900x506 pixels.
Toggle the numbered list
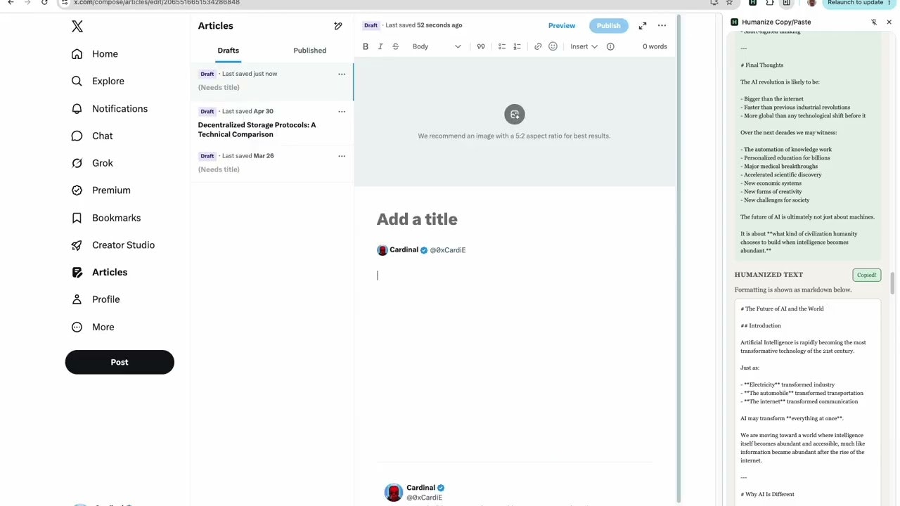[x=517, y=46]
